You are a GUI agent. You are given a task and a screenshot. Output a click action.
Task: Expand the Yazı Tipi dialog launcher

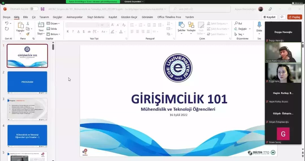[126, 39]
